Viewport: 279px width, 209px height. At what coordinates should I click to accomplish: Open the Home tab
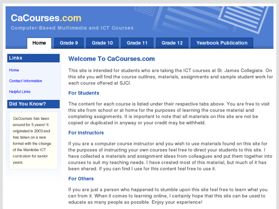39,43
